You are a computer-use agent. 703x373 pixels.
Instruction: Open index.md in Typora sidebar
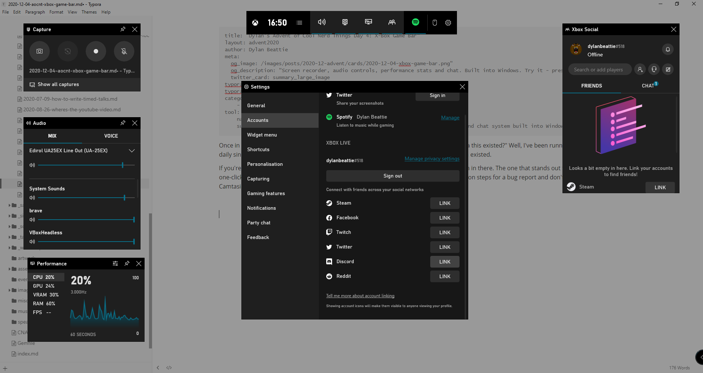coord(28,354)
